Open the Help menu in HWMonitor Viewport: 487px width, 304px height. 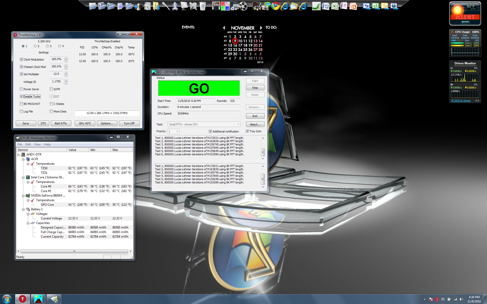point(47,144)
